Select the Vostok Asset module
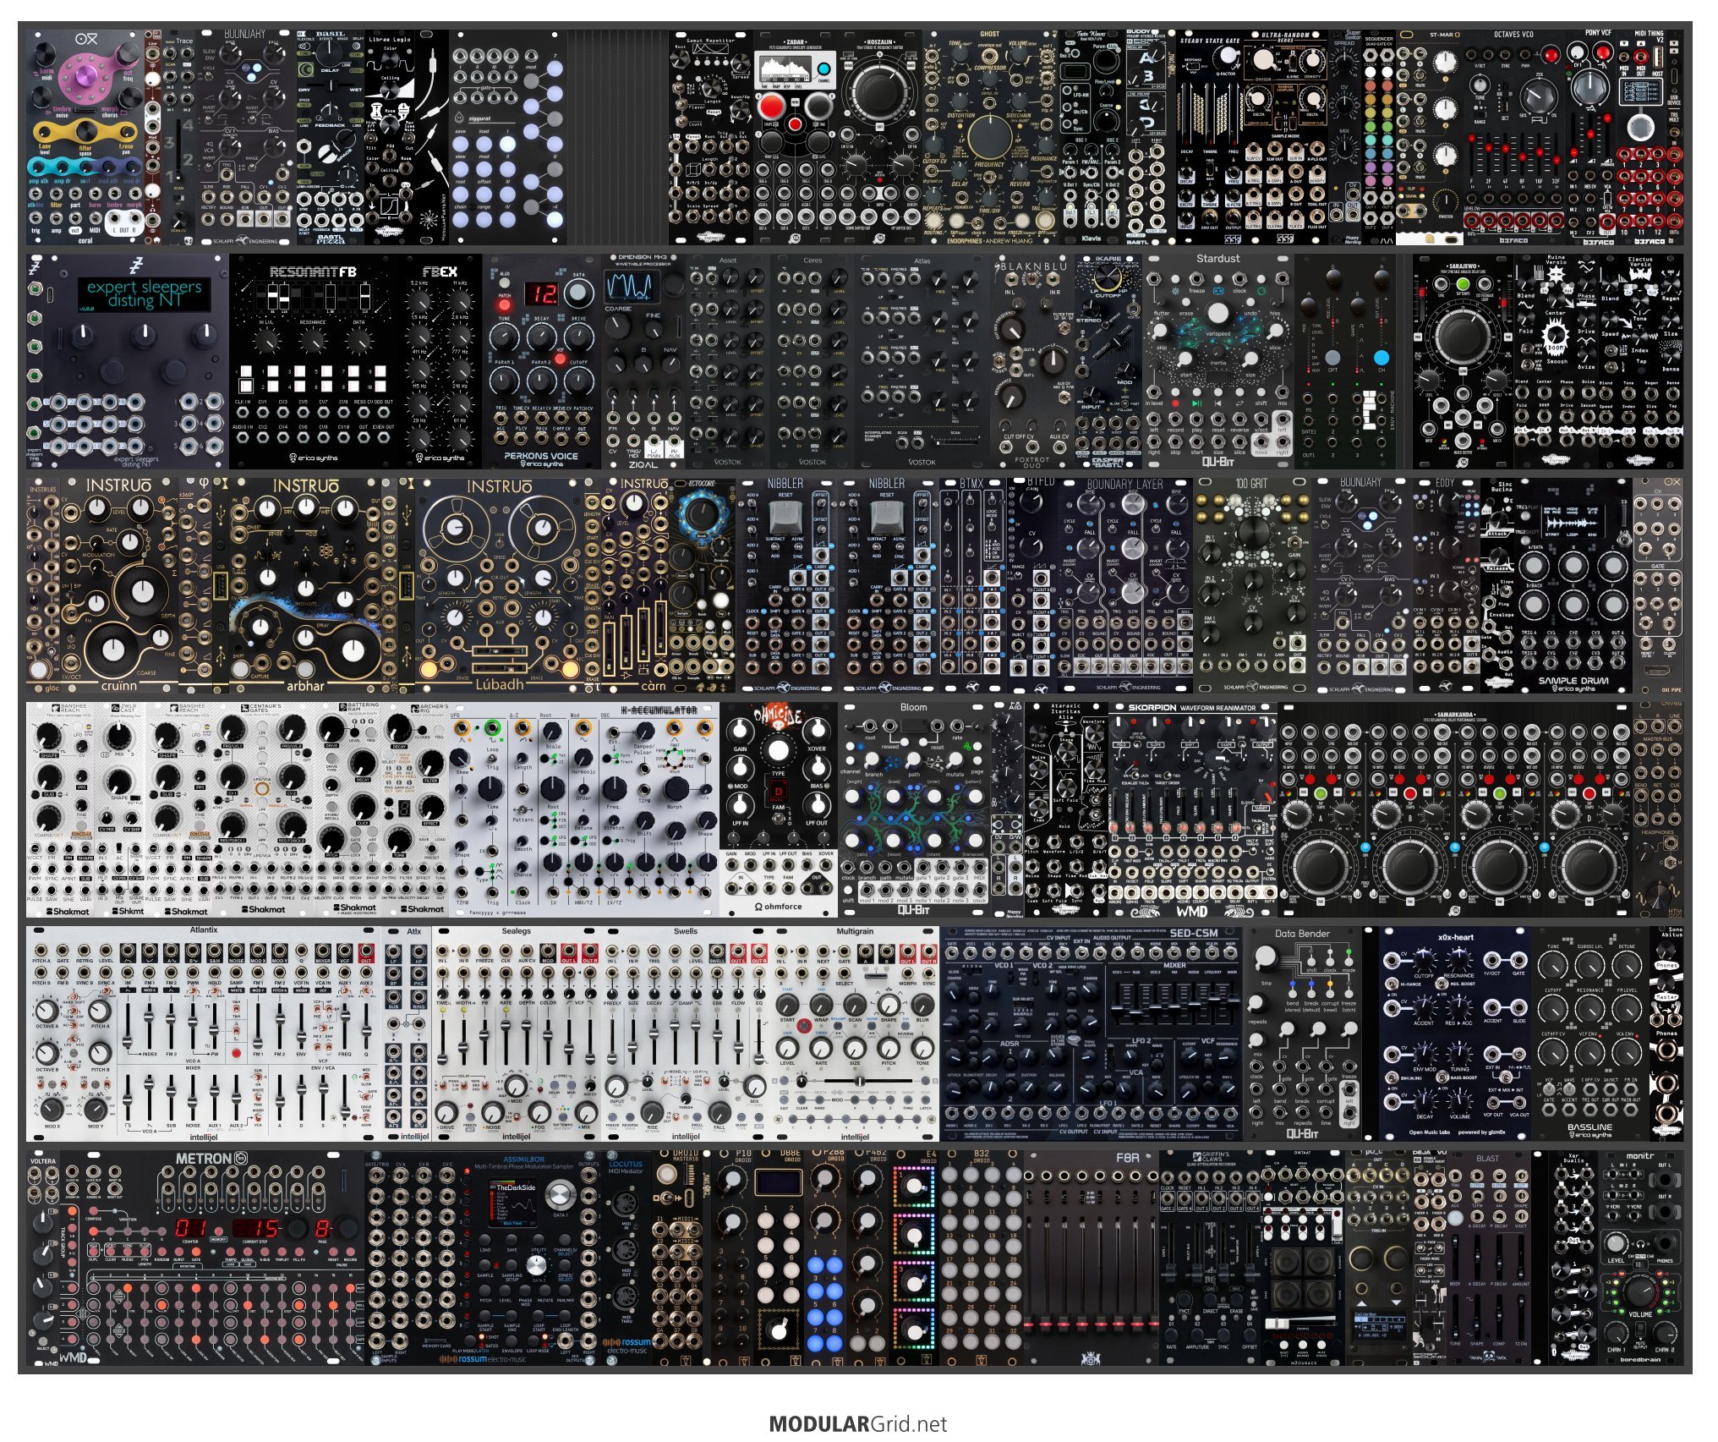Image resolution: width=1718 pixels, height=1442 pixels. (728, 361)
